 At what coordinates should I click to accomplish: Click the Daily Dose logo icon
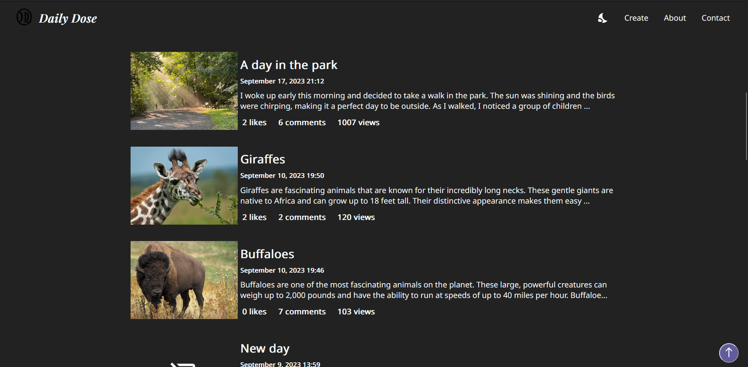[x=24, y=17]
